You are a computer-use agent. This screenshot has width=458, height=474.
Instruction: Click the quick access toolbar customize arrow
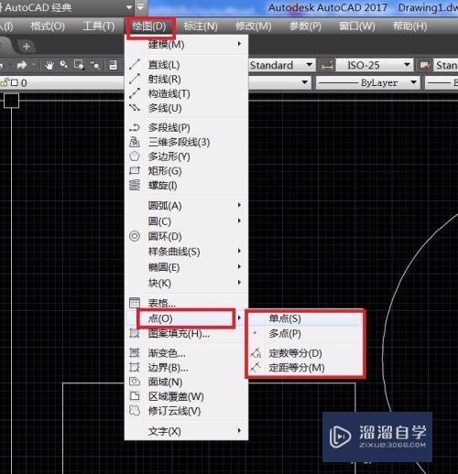pos(141,7)
